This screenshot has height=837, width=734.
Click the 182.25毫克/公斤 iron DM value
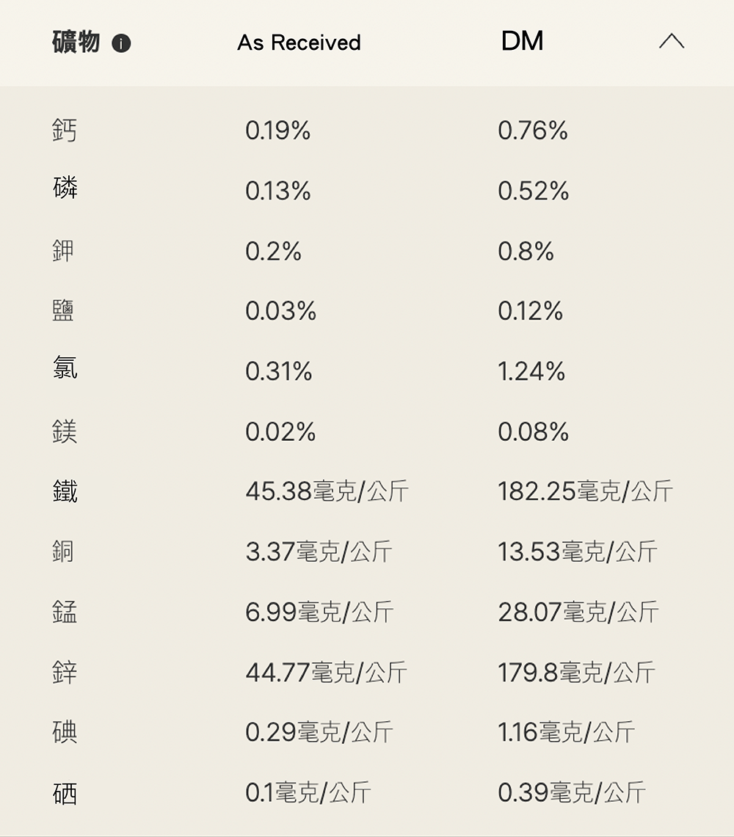click(585, 491)
